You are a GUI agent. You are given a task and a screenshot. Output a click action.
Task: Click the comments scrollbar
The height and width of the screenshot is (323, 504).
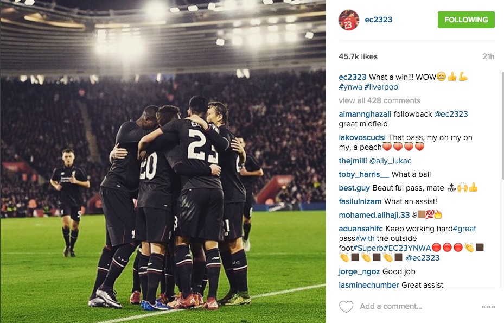pyautogui.click(x=502, y=125)
